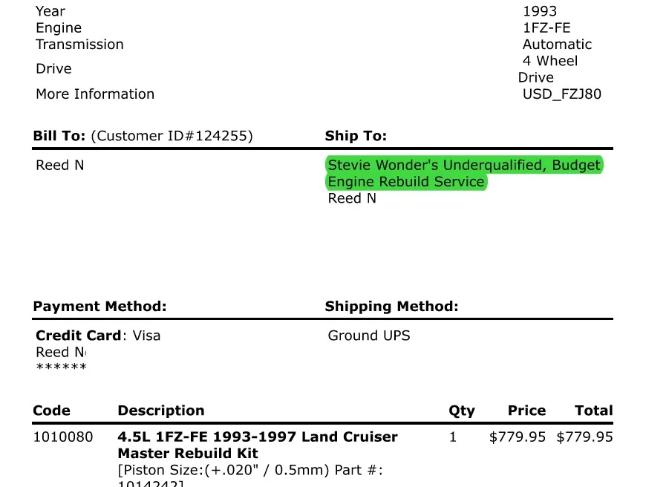Select the Bill To heading
This screenshot has width=669, height=487.
tap(59, 136)
